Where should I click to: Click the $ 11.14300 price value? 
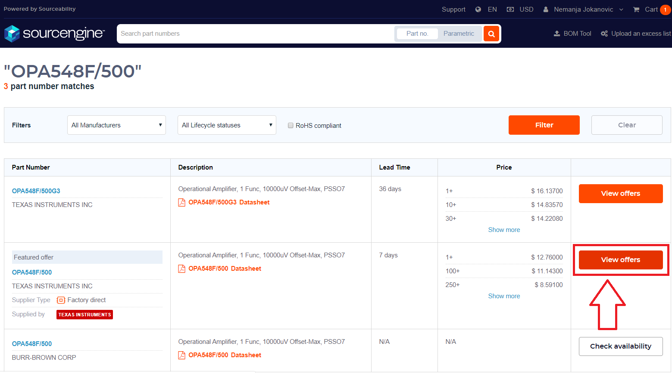(547, 271)
